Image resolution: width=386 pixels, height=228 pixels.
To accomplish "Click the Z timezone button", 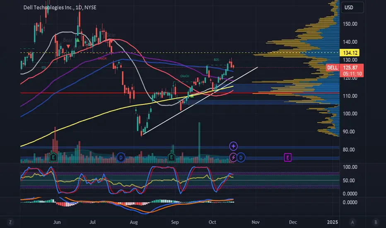I will (10, 222).
